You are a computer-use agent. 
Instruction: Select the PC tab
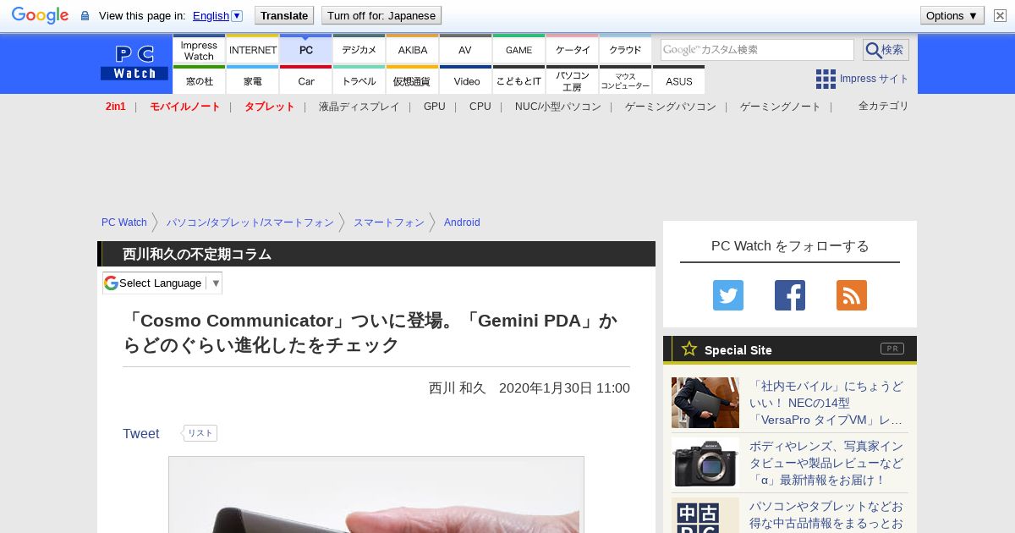pyautogui.click(x=306, y=50)
